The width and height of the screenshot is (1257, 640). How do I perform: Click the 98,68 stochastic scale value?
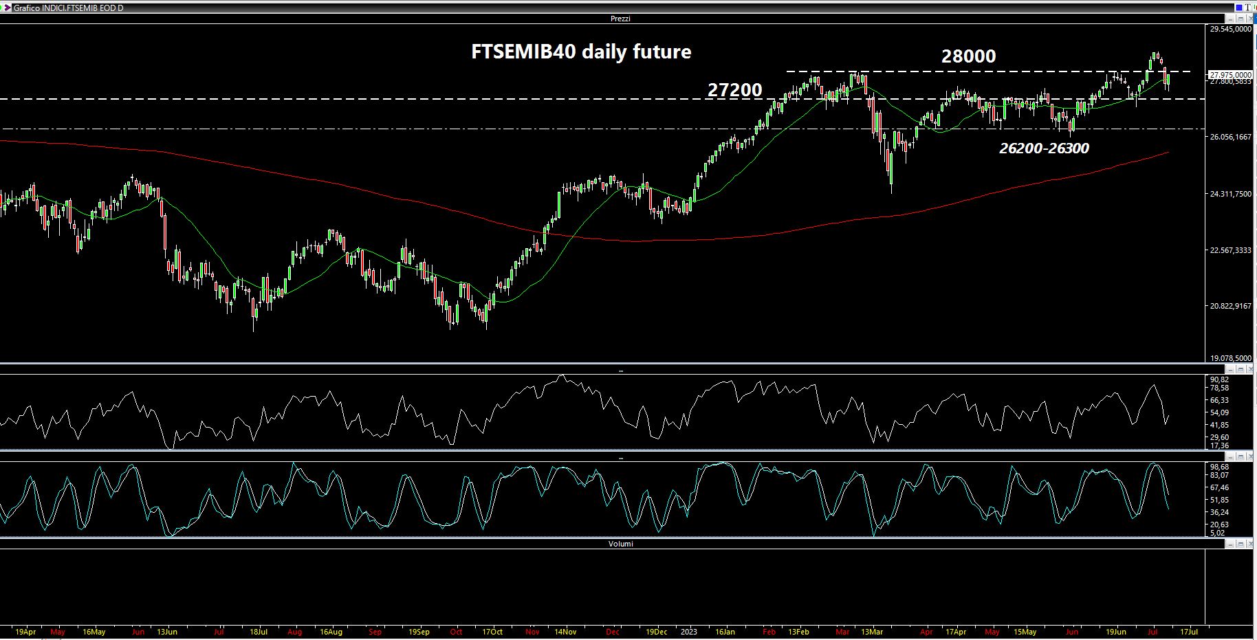coord(1219,467)
